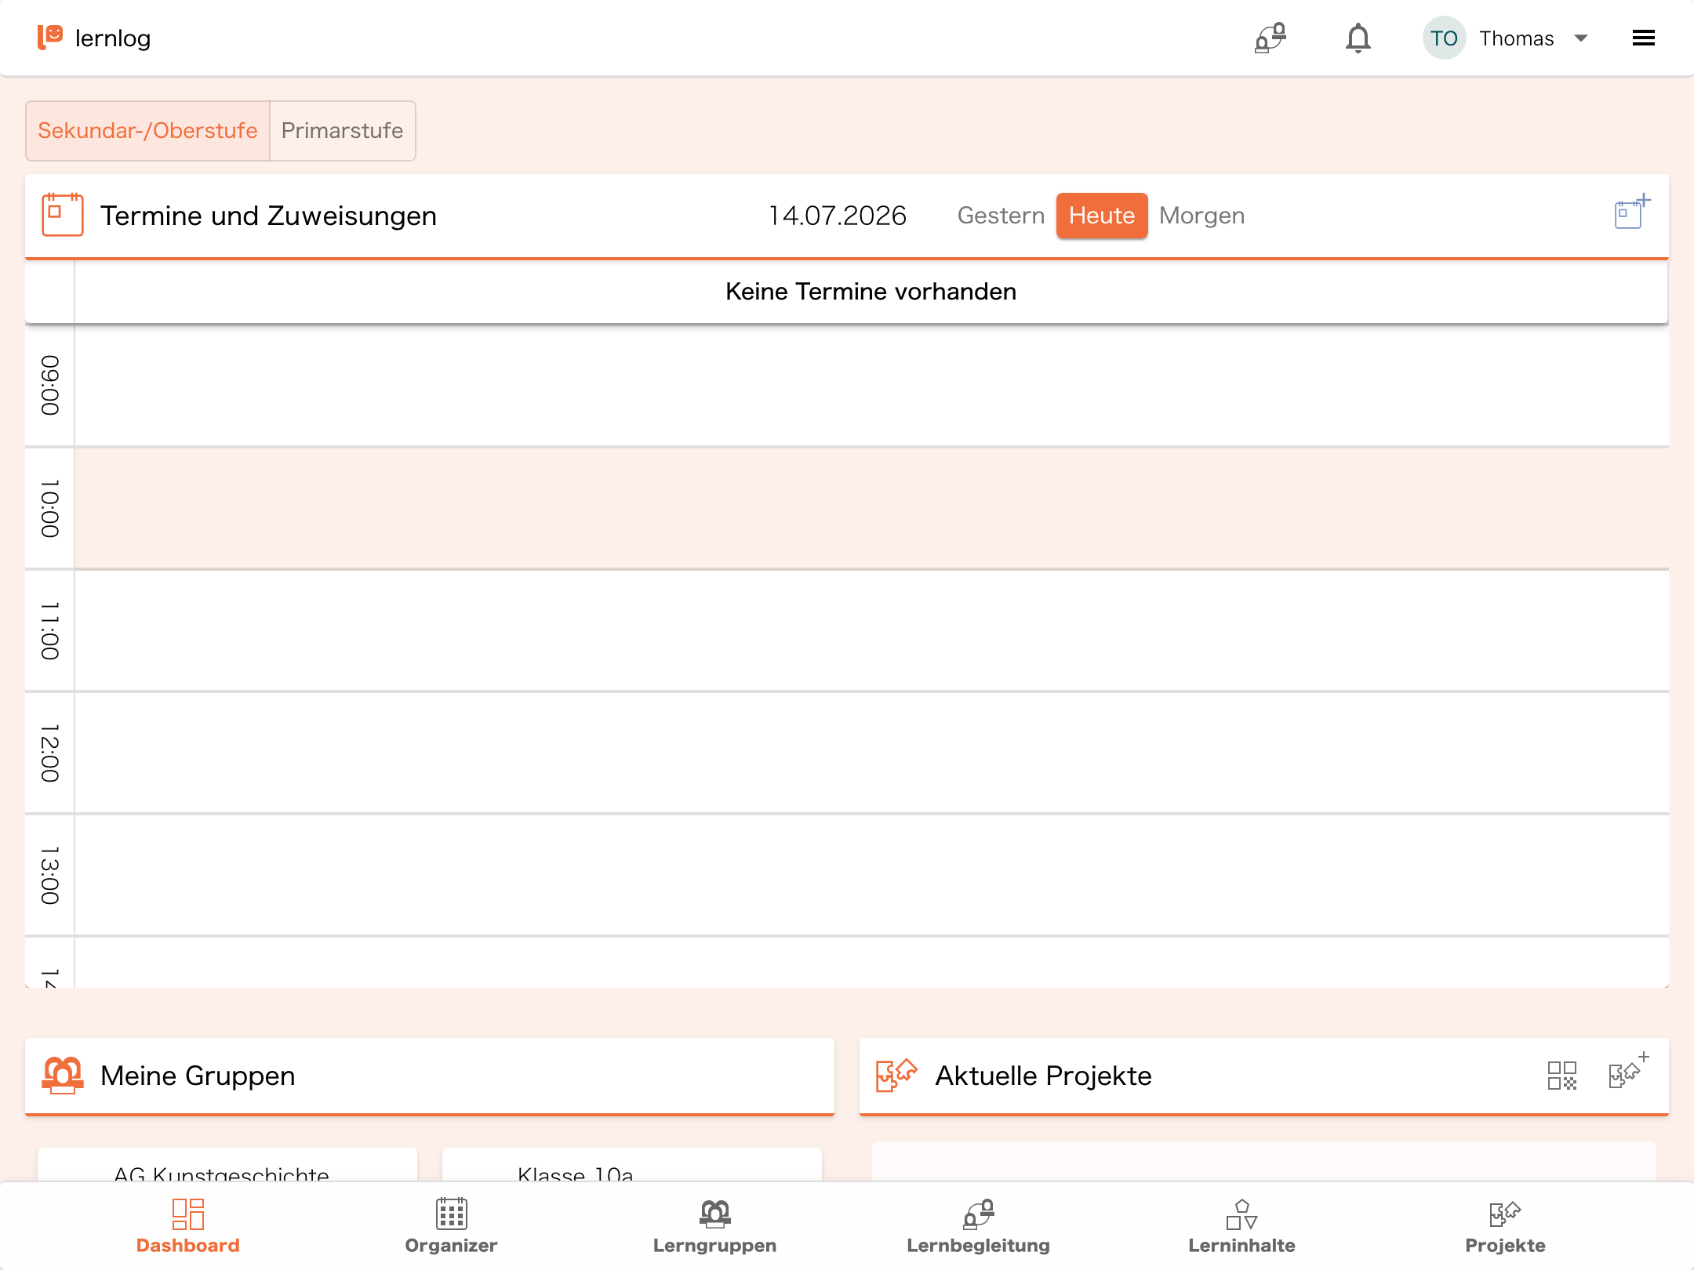The image size is (1694, 1270).
Task: Click the Termine und Zuweisungen calendar icon
Action: (62, 215)
